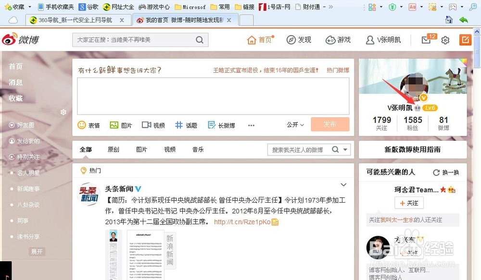
Task: Click the orange compose-new-post icon
Action: [464, 40]
